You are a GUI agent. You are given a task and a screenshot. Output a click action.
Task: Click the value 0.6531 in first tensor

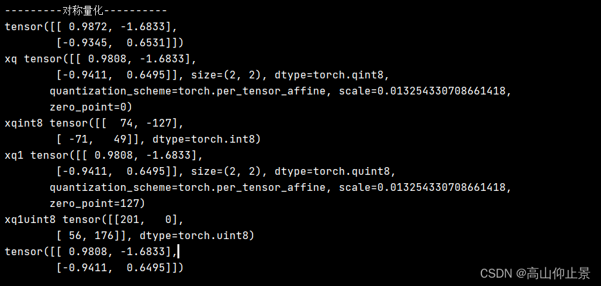click(x=139, y=42)
